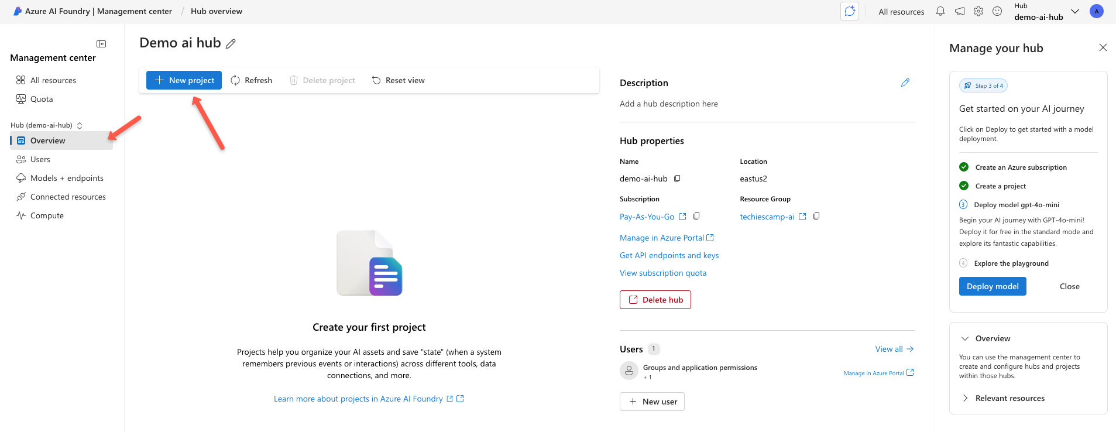
Task: Click the feedback smiley icon
Action: [x=997, y=11]
